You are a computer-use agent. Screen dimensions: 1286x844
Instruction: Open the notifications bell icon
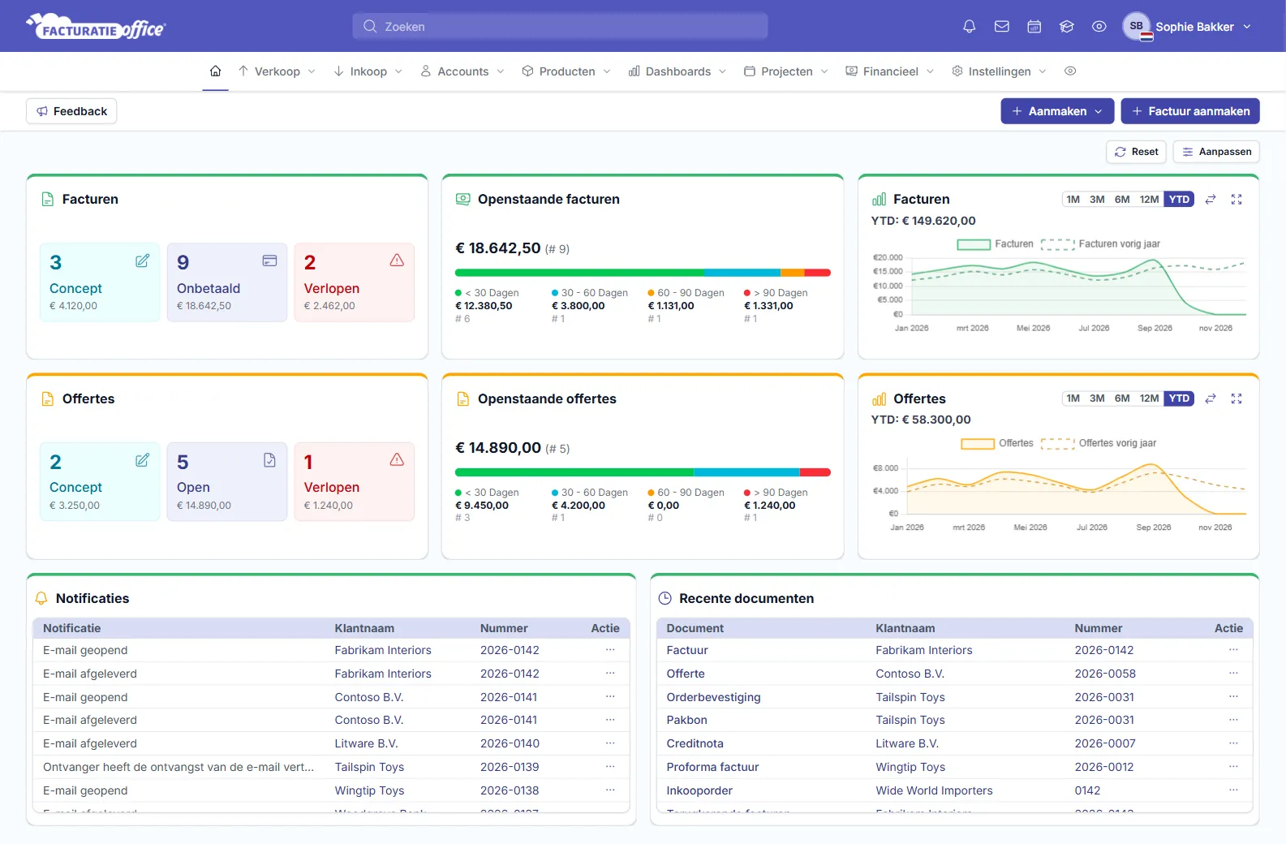tap(969, 26)
